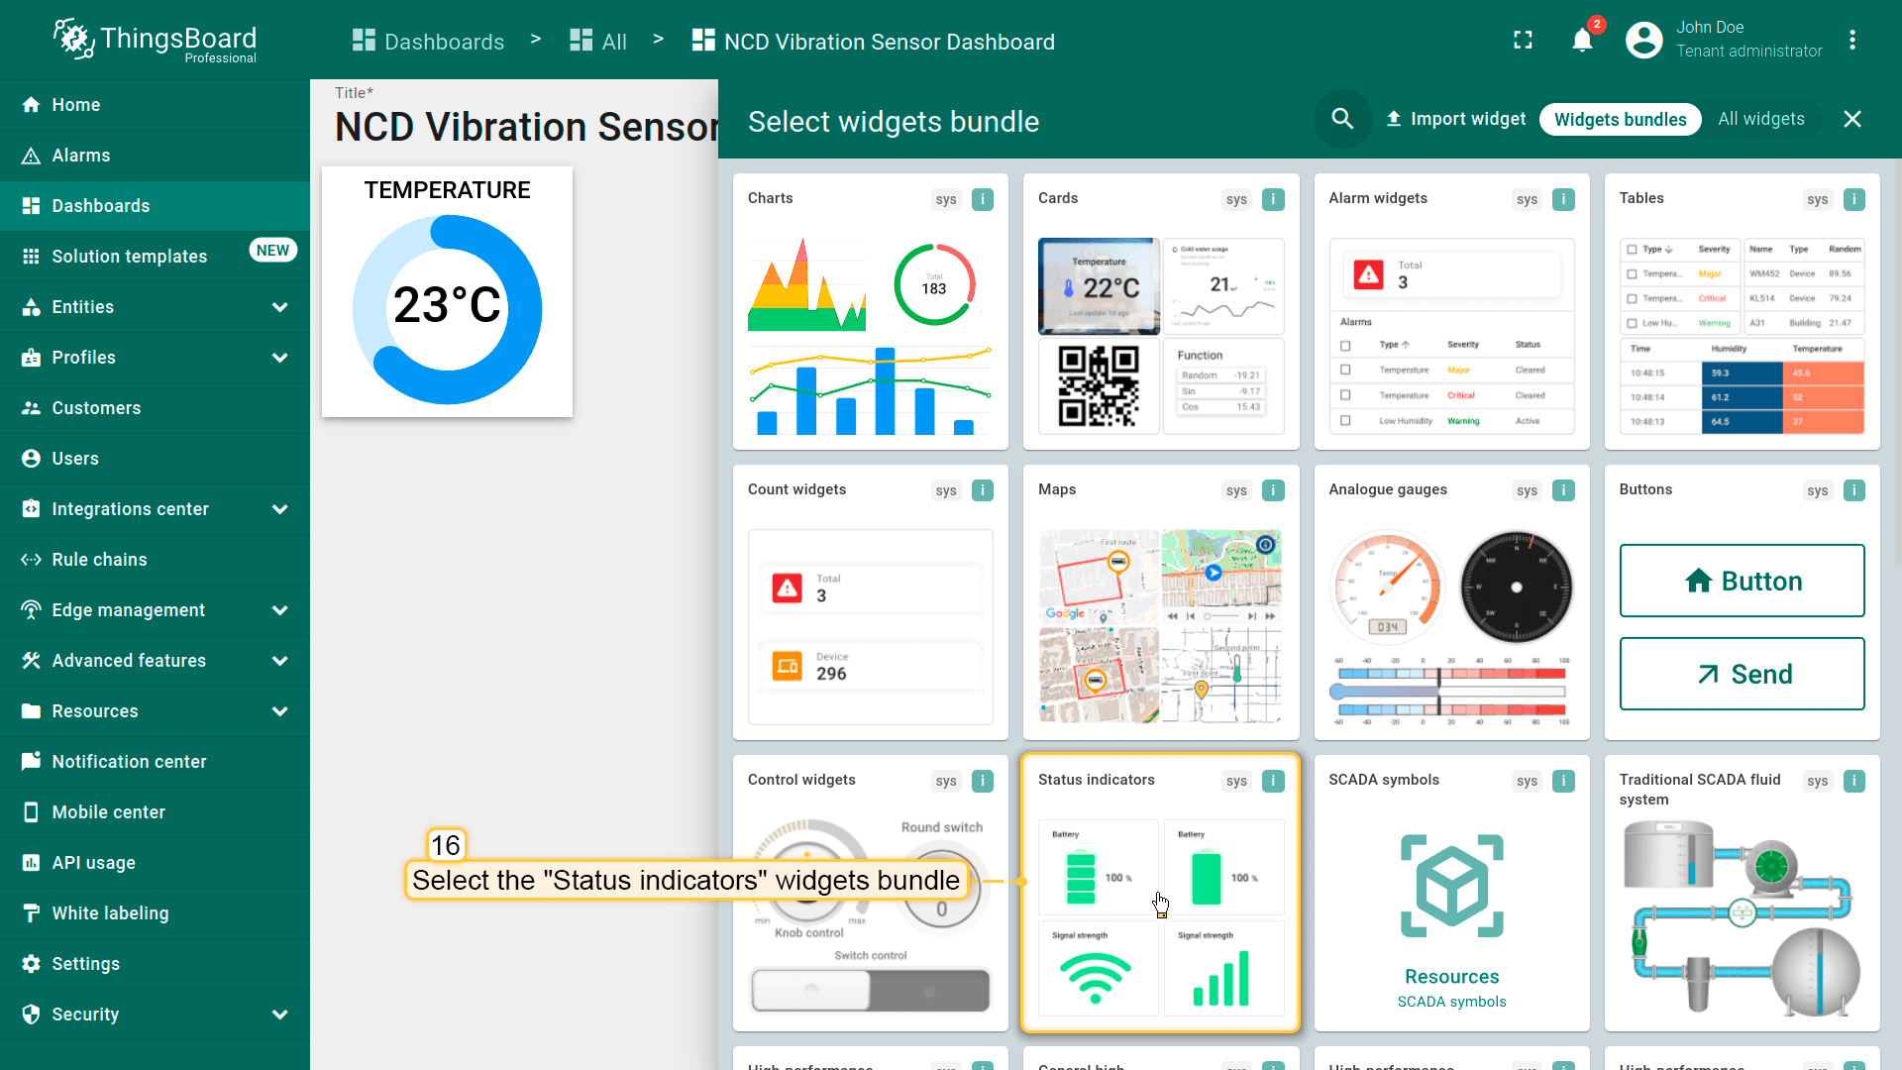Expand the Security sidebar section

279,1015
